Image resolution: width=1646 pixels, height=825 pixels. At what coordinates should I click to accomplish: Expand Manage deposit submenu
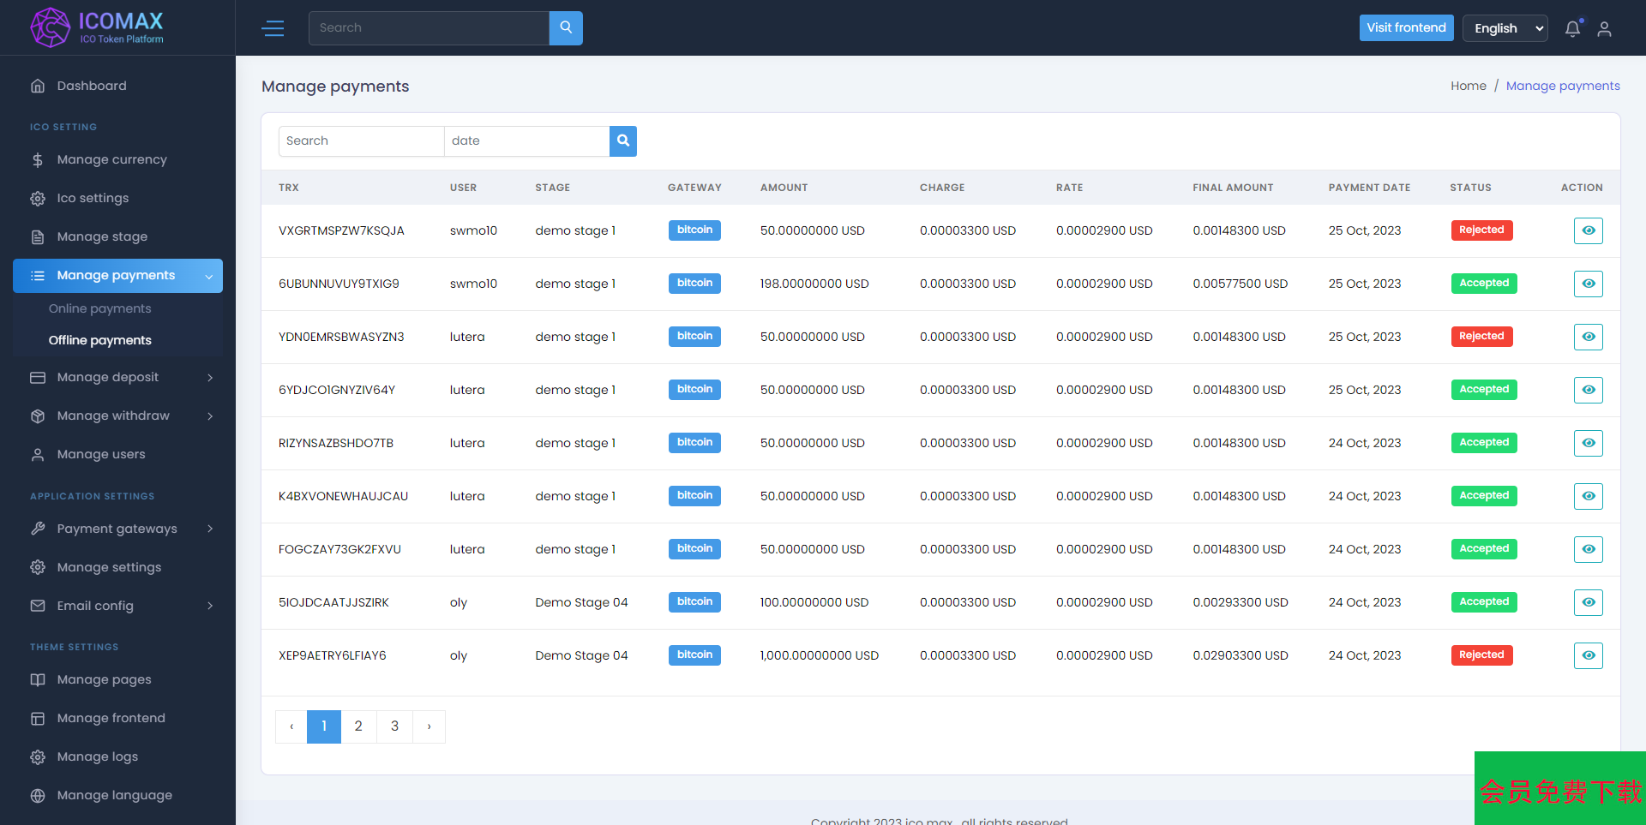pos(117,377)
